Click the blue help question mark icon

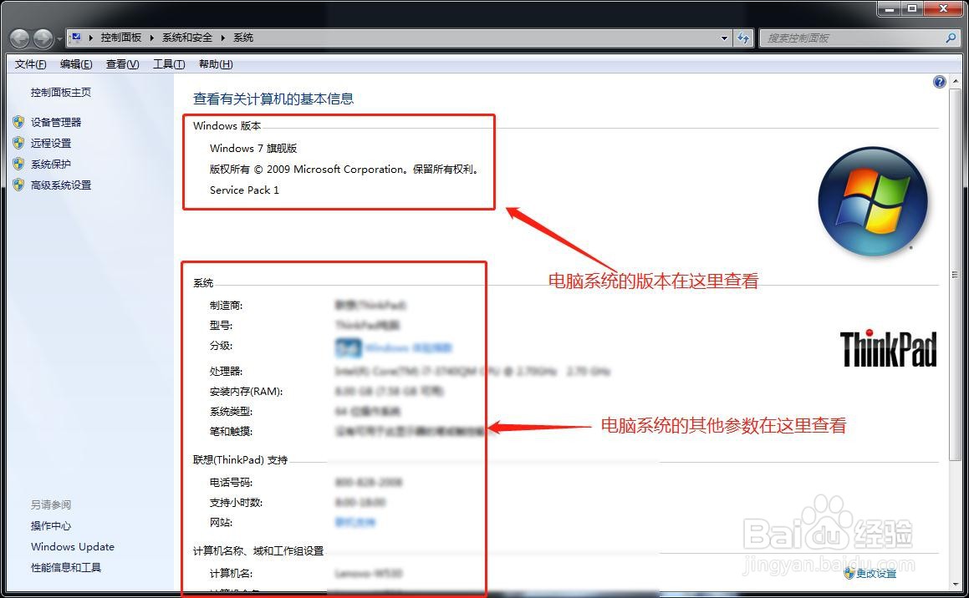(940, 82)
